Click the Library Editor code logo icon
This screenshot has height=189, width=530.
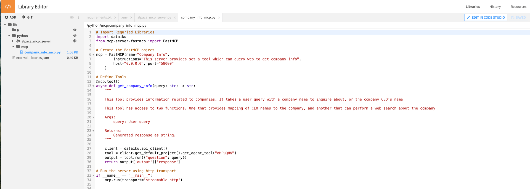pyautogui.click(x=8, y=7)
